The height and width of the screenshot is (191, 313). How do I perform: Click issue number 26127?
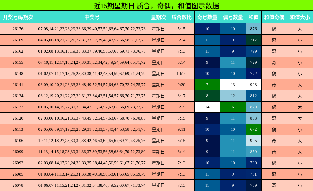18,107
